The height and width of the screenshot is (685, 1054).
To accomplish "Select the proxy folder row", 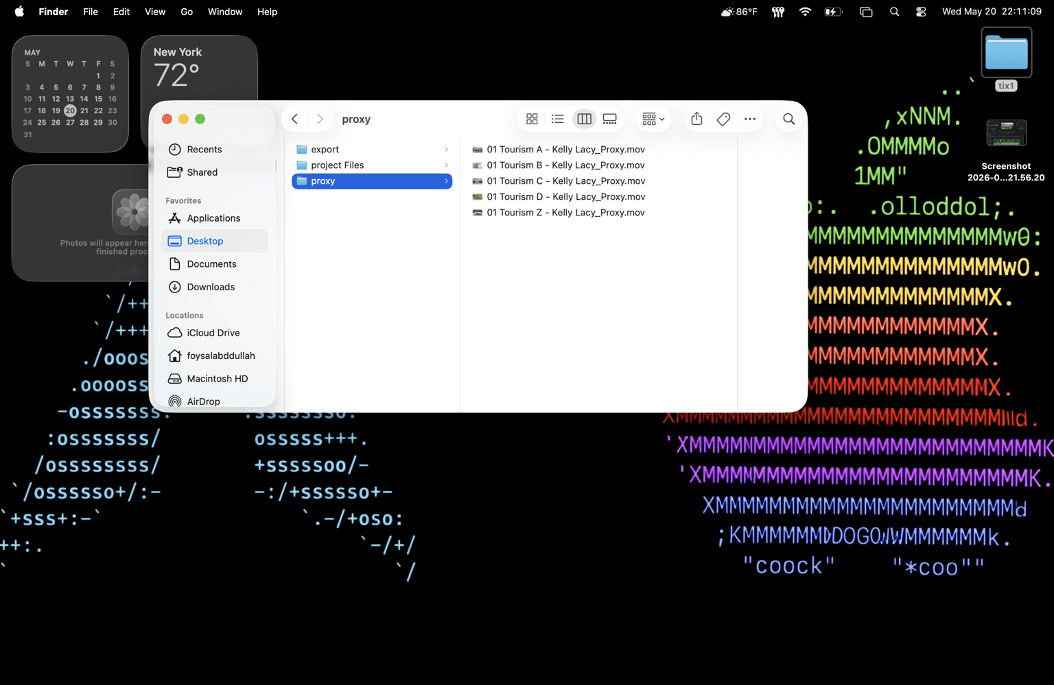I will 372,181.
